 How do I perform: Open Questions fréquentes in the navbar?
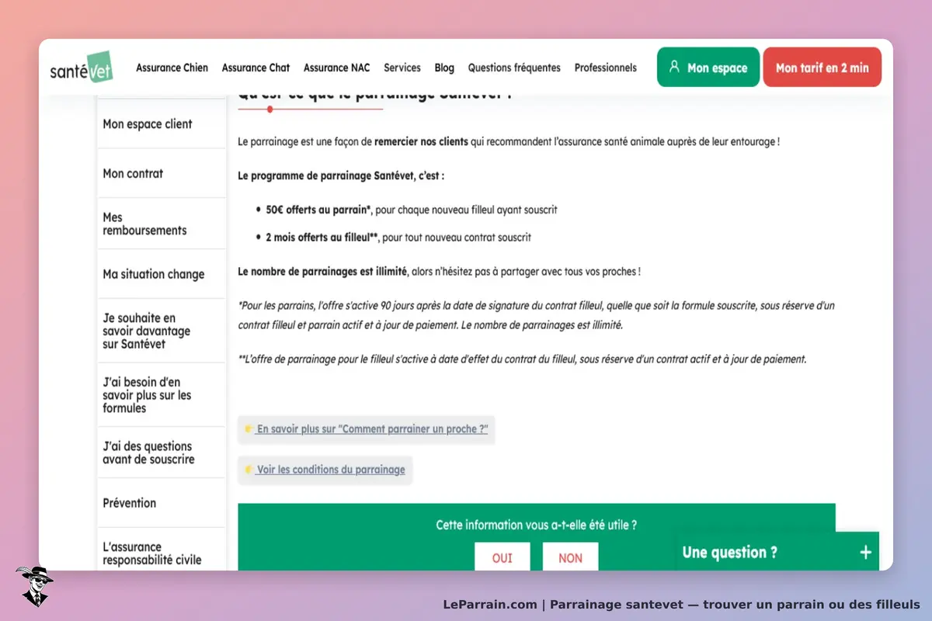point(514,68)
